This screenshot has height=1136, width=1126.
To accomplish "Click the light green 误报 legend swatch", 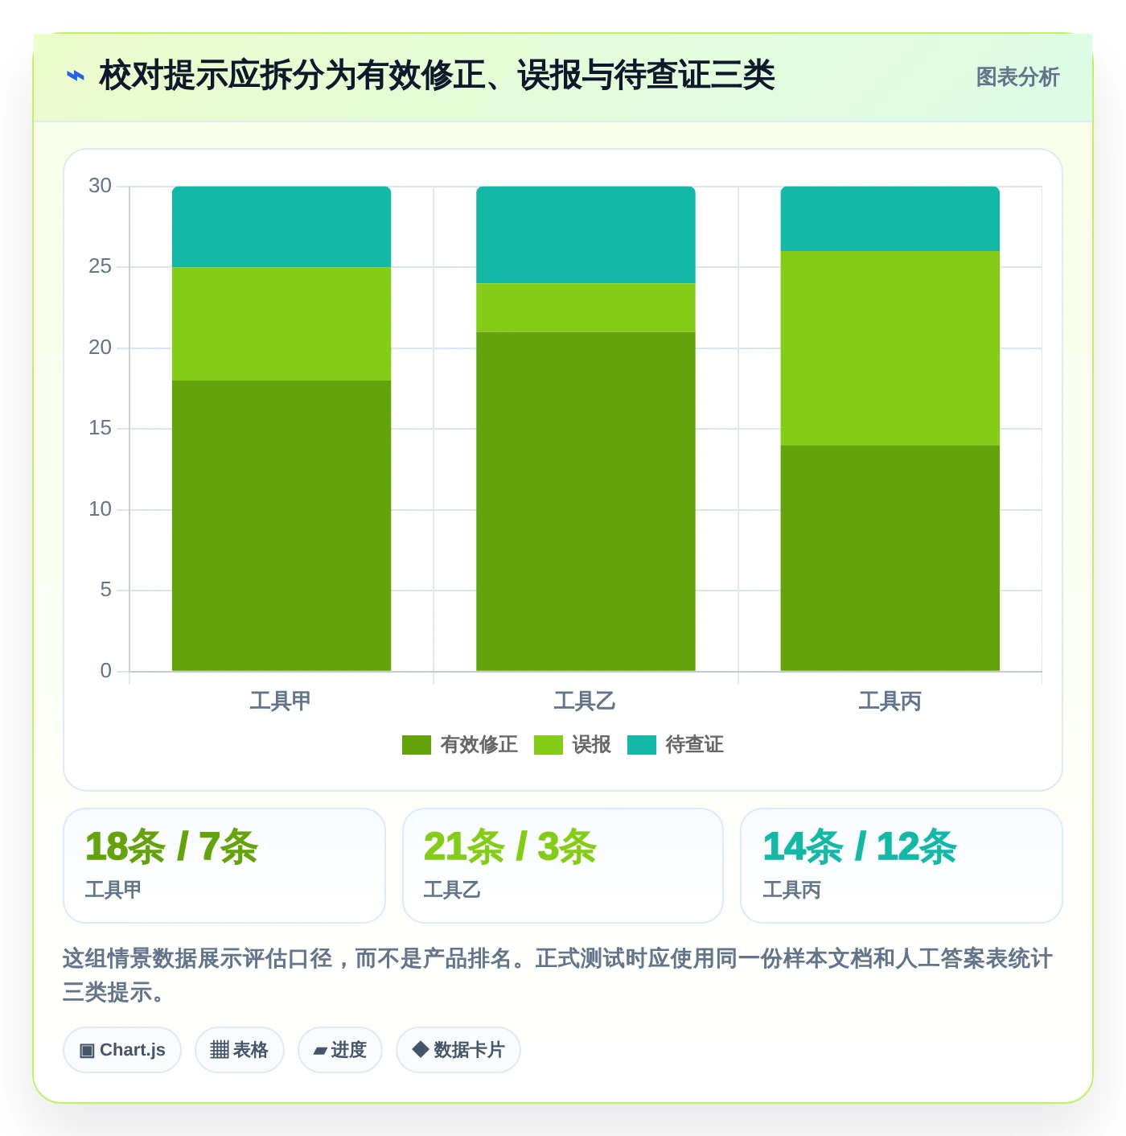I will 549,745.
